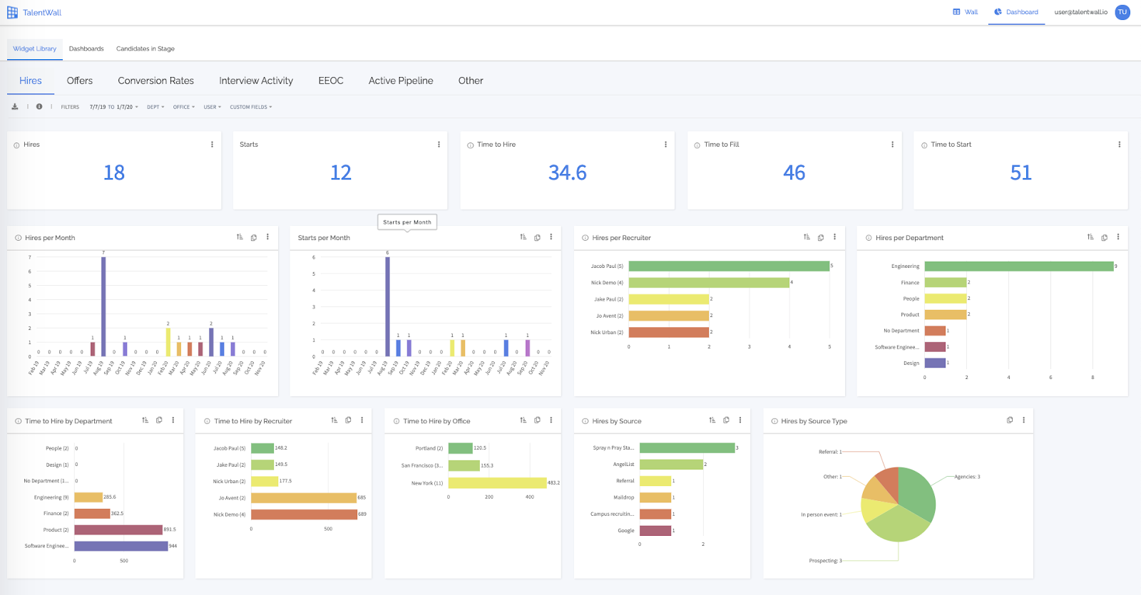This screenshot has height=595, width=1141.
Task: Click the Spray n Pray bar in Hires by Source
Action: point(687,448)
